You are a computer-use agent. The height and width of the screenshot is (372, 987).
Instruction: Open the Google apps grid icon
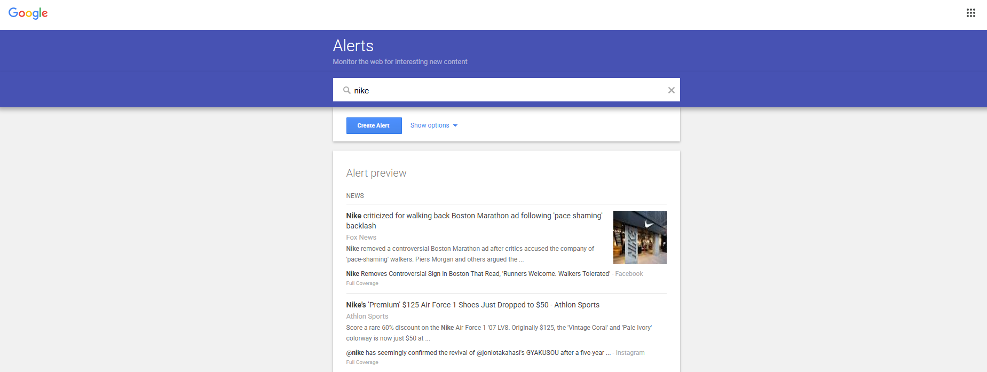[x=970, y=13]
